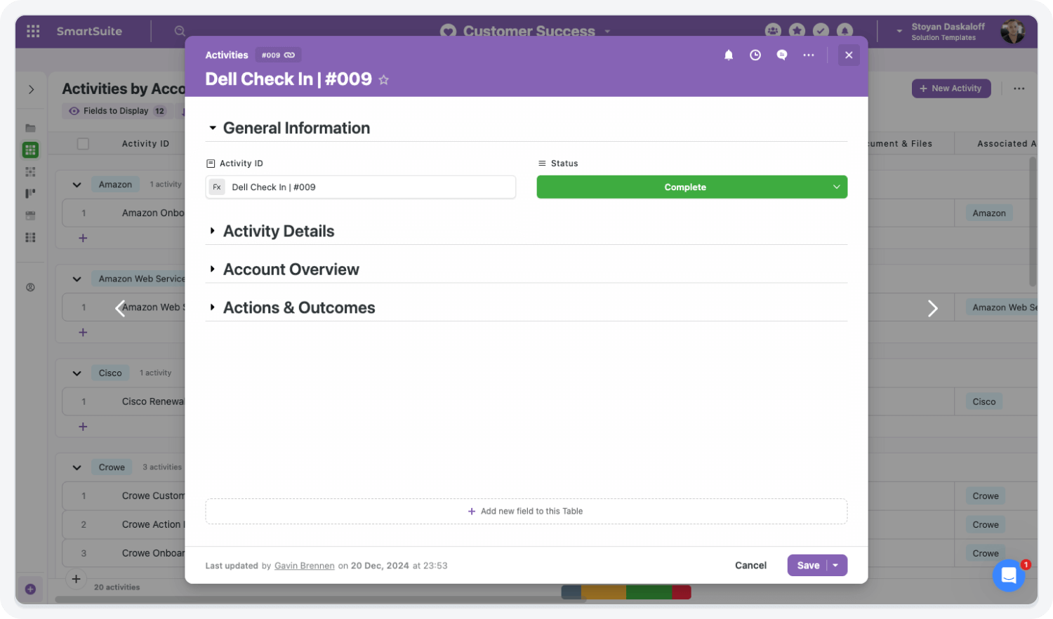Expand the Actions & Outcomes section
1053x619 pixels.
(x=212, y=307)
